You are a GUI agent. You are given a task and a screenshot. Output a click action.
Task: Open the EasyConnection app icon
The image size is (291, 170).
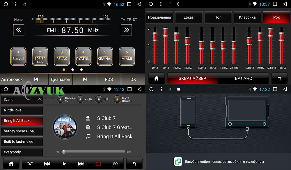click(178, 162)
